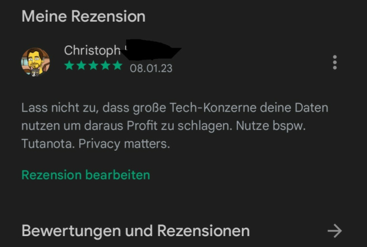Click the Meine Rezension heading

tap(84, 17)
